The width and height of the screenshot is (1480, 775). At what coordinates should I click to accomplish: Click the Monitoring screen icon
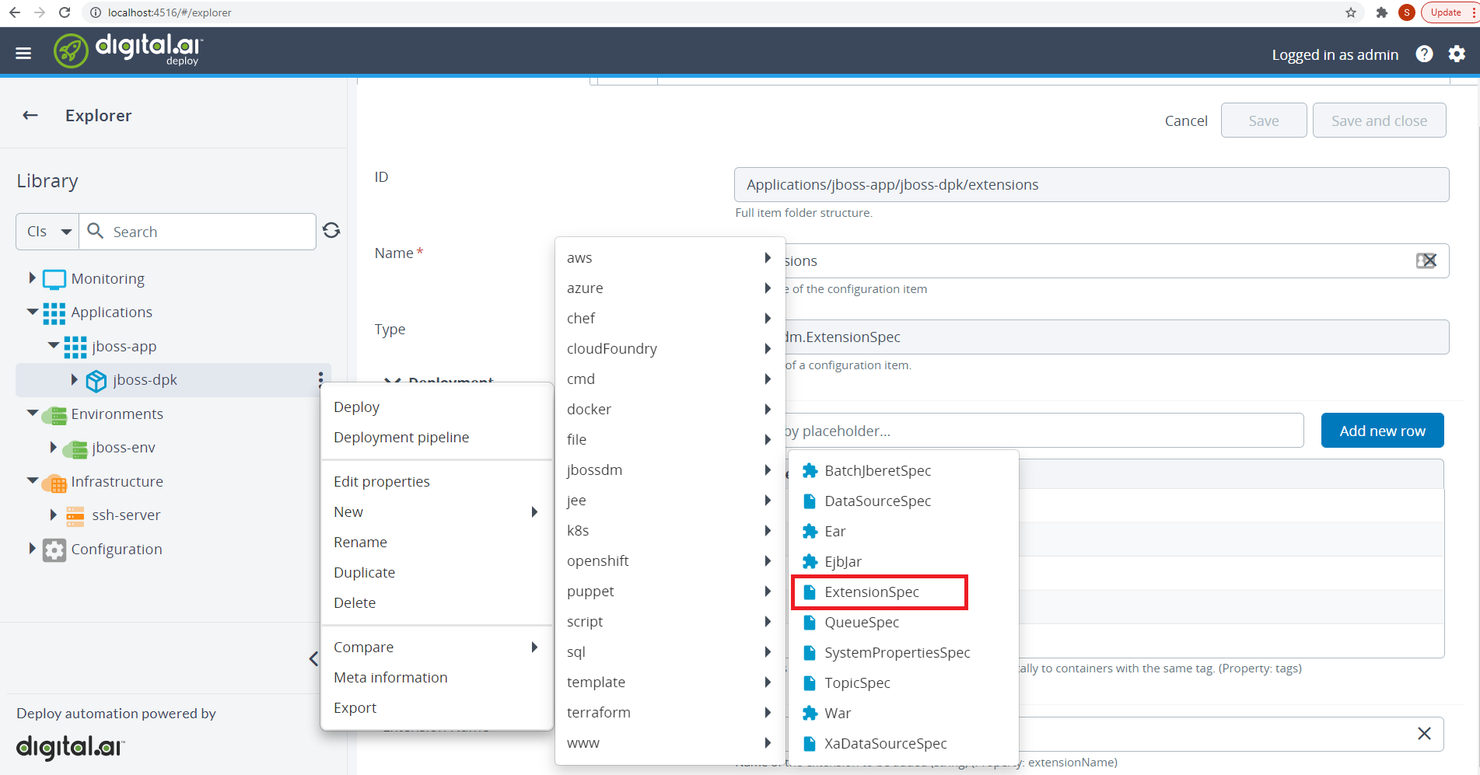coord(54,279)
